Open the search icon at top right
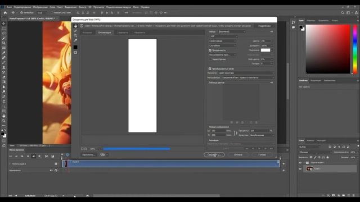 [x=343, y=12]
